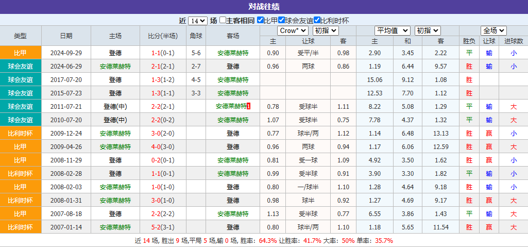The image size is (528, 247).
Task: Click 大 goals result for 2011-07-21
Action: coord(514,106)
